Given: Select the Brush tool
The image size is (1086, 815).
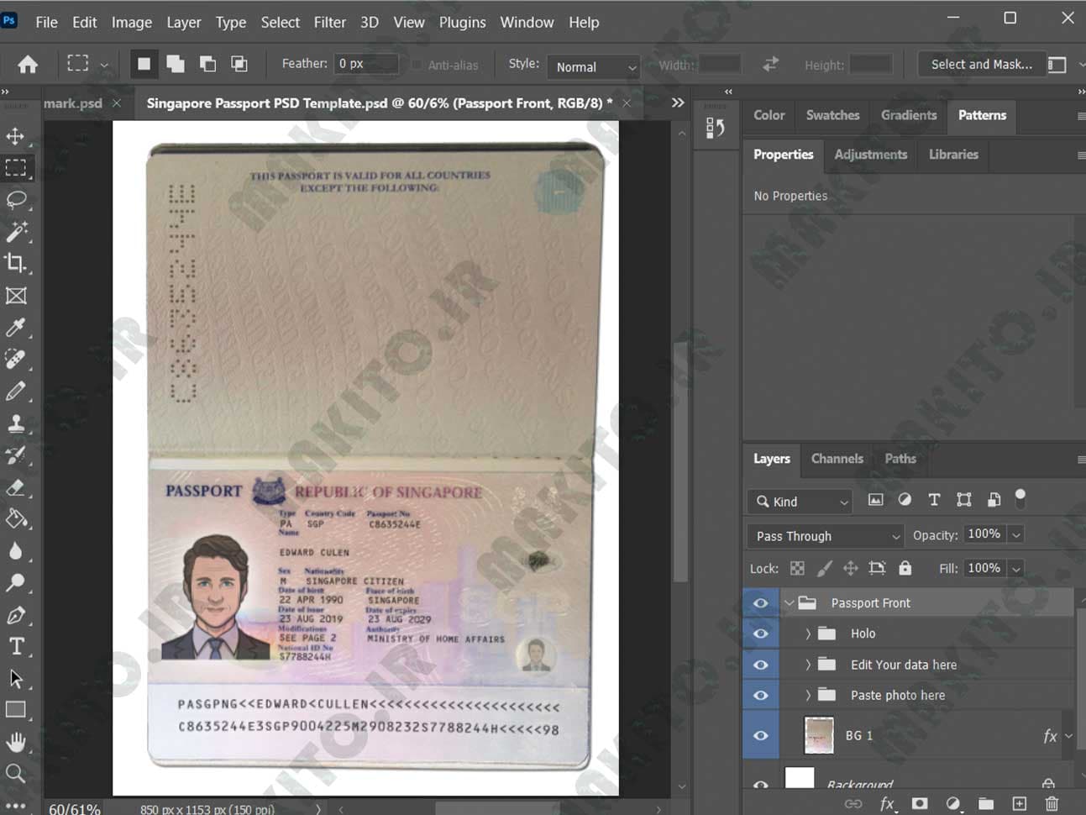Looking at the screenshot, I should [15, 391].
